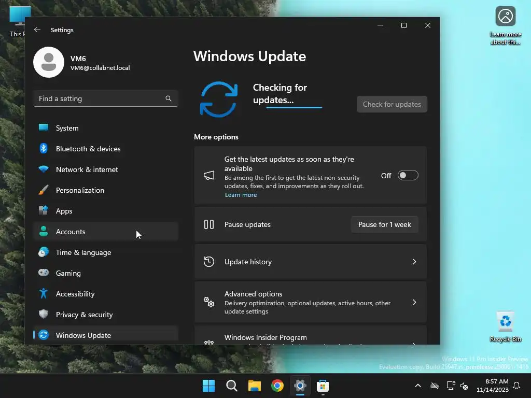Click the Personalization paintbrush icon
Image resolution: width=531 pixels, height=398 pixels.
pyautogui.click(x=44, y=190)
